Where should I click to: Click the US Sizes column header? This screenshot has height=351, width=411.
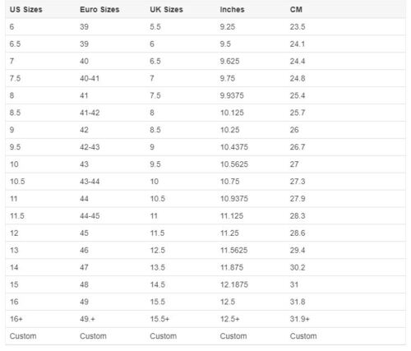pos(26,10)
